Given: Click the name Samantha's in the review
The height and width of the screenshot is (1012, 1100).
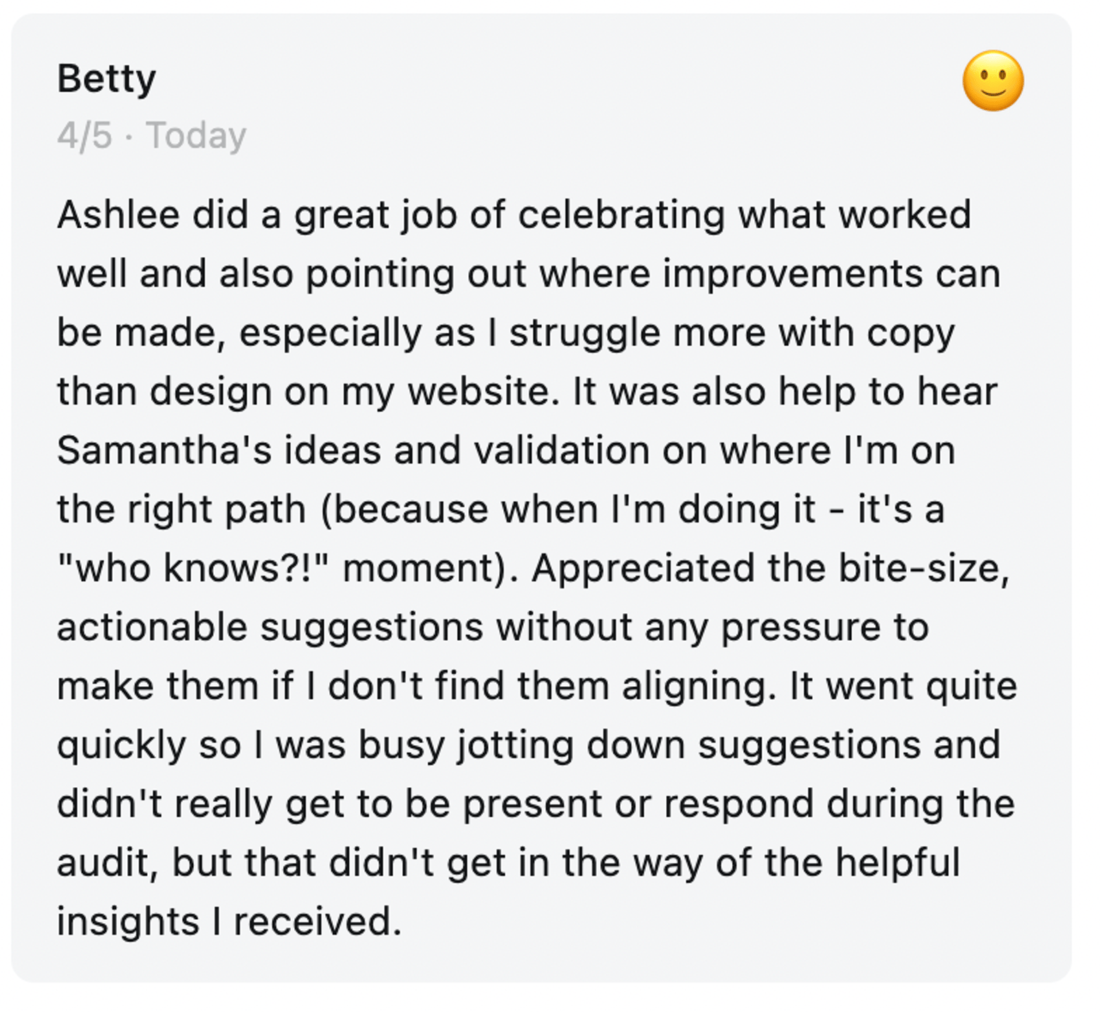Looking at the screenshot, I should pyautogui.click(x=164, y=451).
